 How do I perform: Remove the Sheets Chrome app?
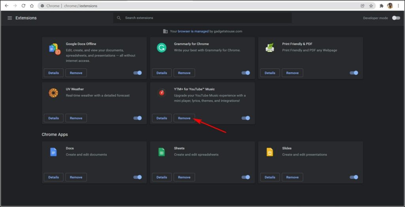click(184, 177)
